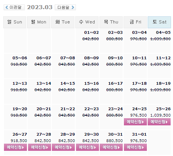Image resolution: width=173 pixels, height=156 pixels.
Task: Select the 14~15 date label
Action: (68, 84)
